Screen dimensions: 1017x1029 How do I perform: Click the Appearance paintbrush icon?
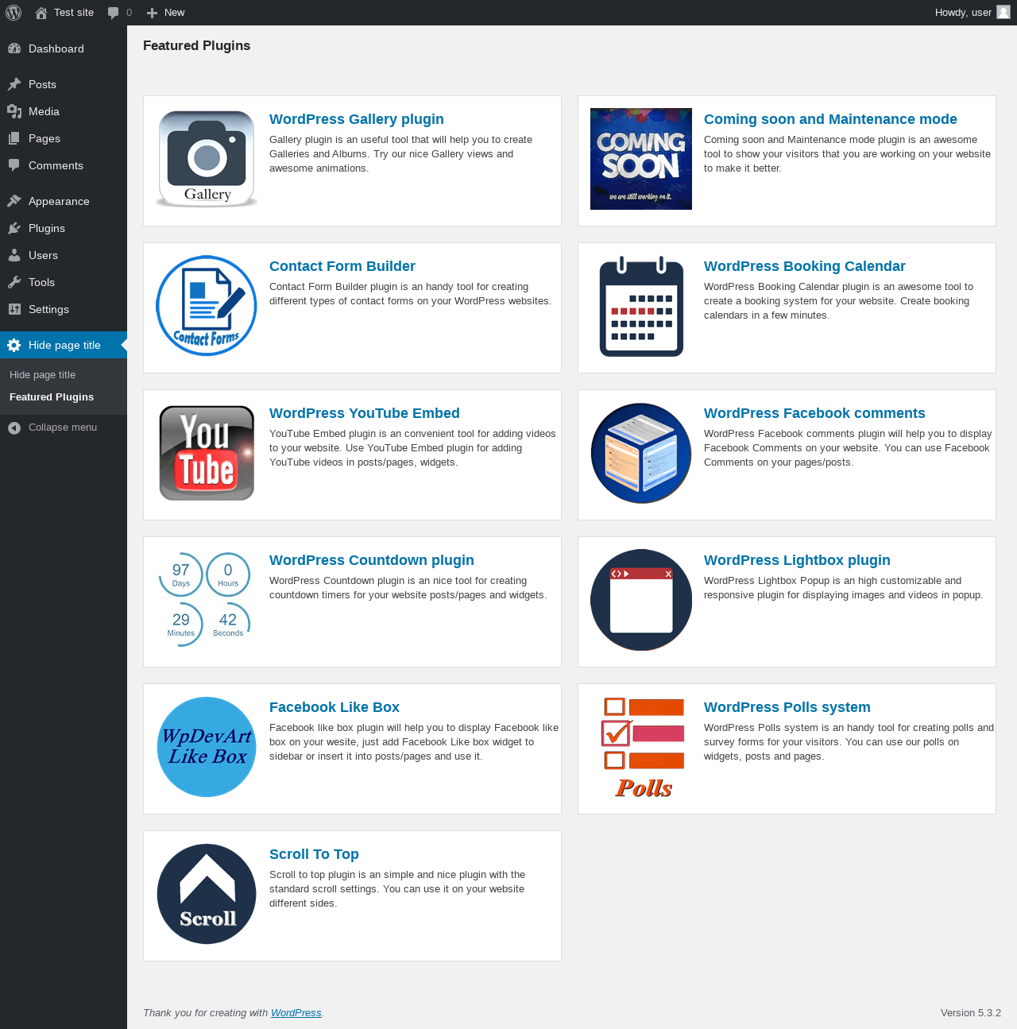pyautogui.click(x=14, y=201)
